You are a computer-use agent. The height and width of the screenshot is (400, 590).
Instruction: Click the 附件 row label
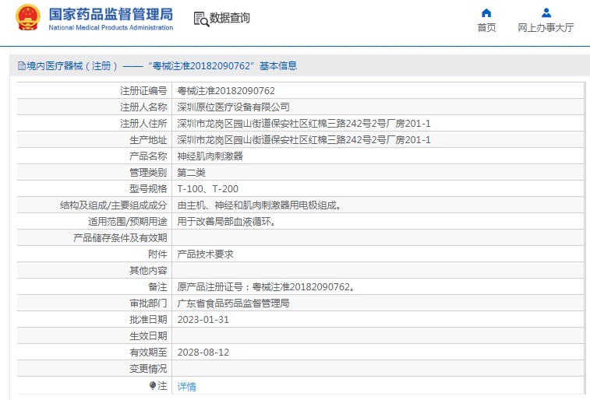click(x=157, y=254)
